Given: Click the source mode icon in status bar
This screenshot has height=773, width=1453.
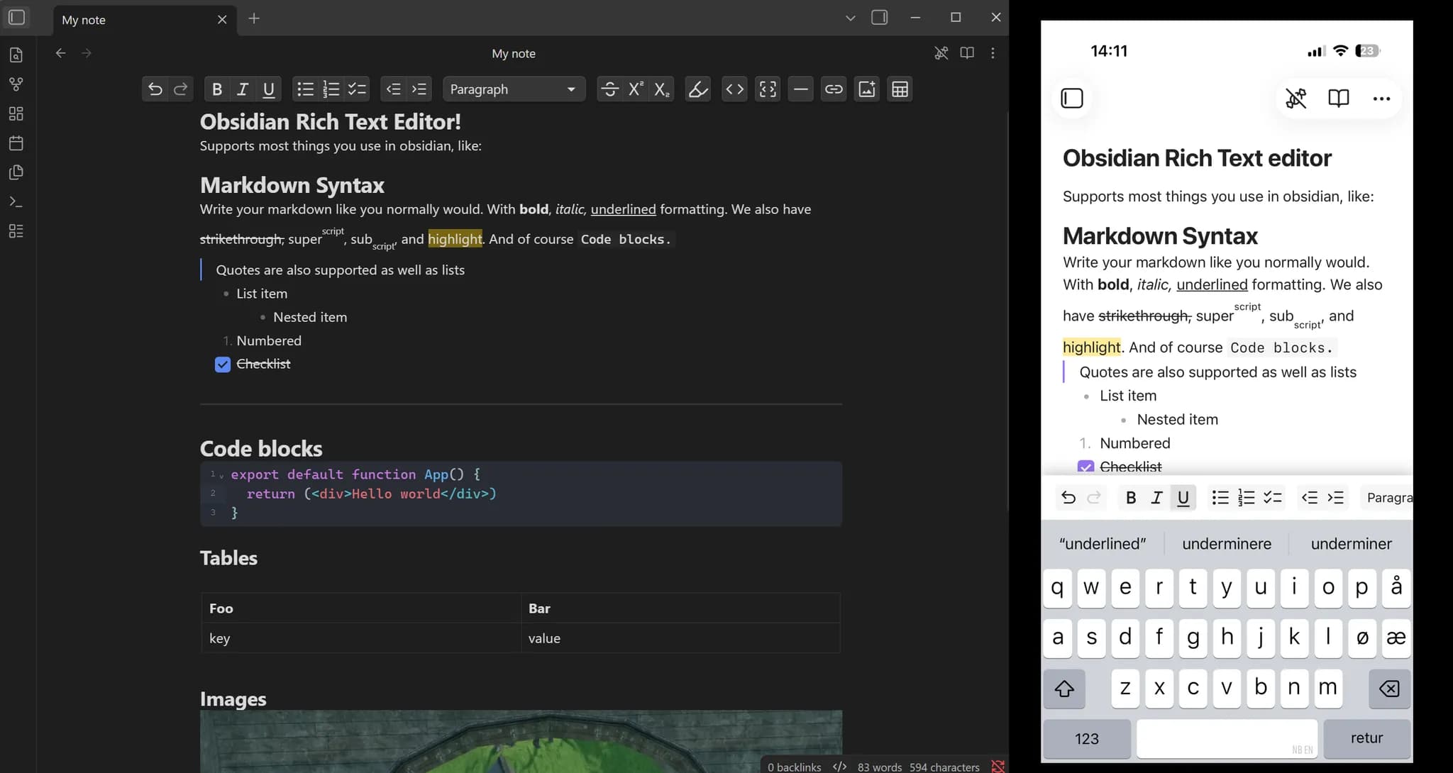Looking at the screenshot, I should coord(839,767).
